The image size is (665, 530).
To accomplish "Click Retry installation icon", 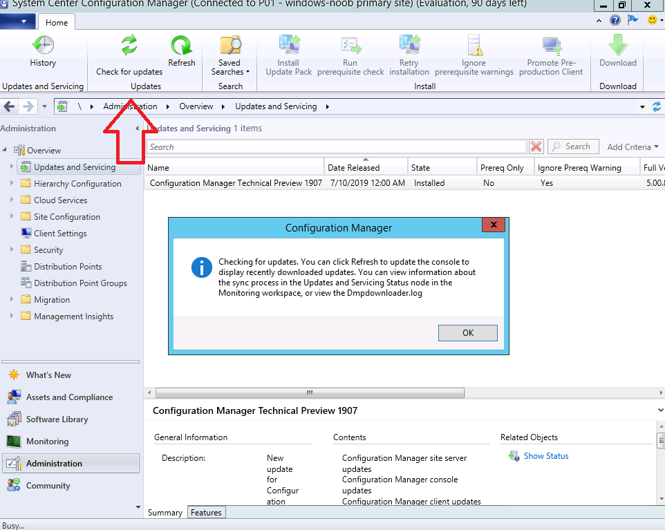I will click(x=409, y=55).
